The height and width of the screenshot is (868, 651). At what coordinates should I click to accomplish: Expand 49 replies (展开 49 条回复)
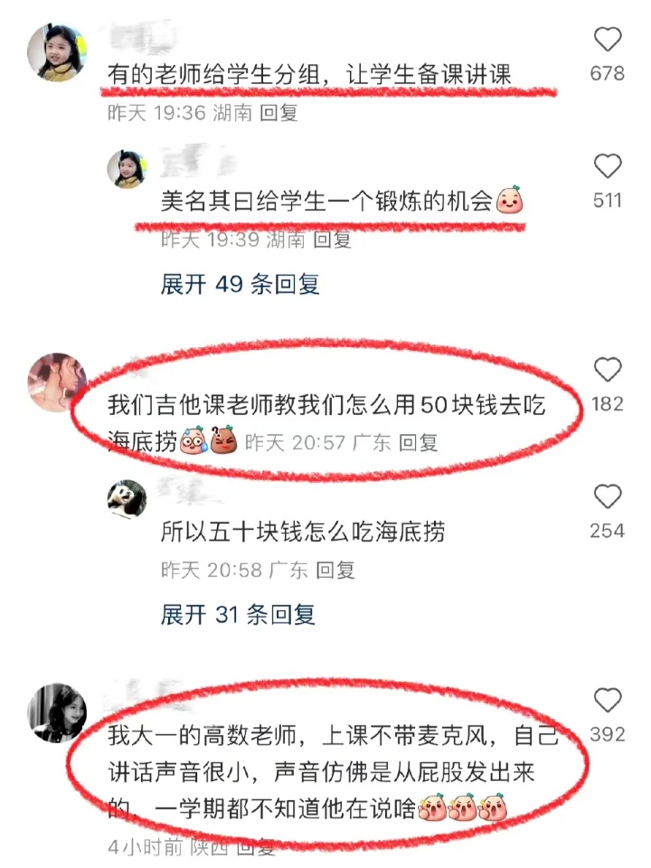coord(241,285)
